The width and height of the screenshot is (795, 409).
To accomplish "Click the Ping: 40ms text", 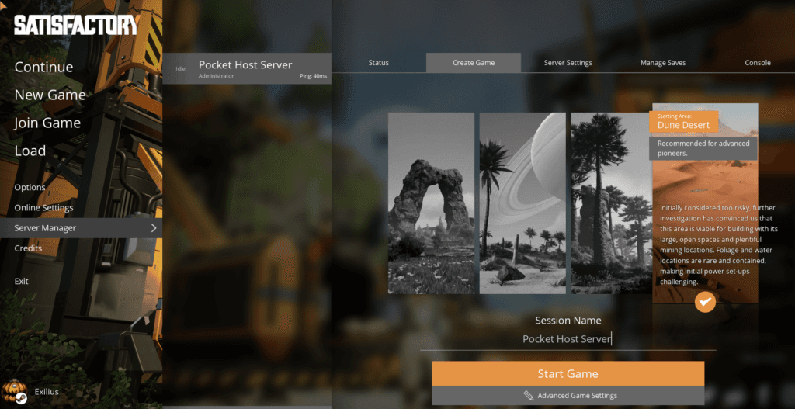I will point(313,76).
